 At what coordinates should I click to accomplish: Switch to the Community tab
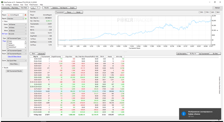click(6, 8)
